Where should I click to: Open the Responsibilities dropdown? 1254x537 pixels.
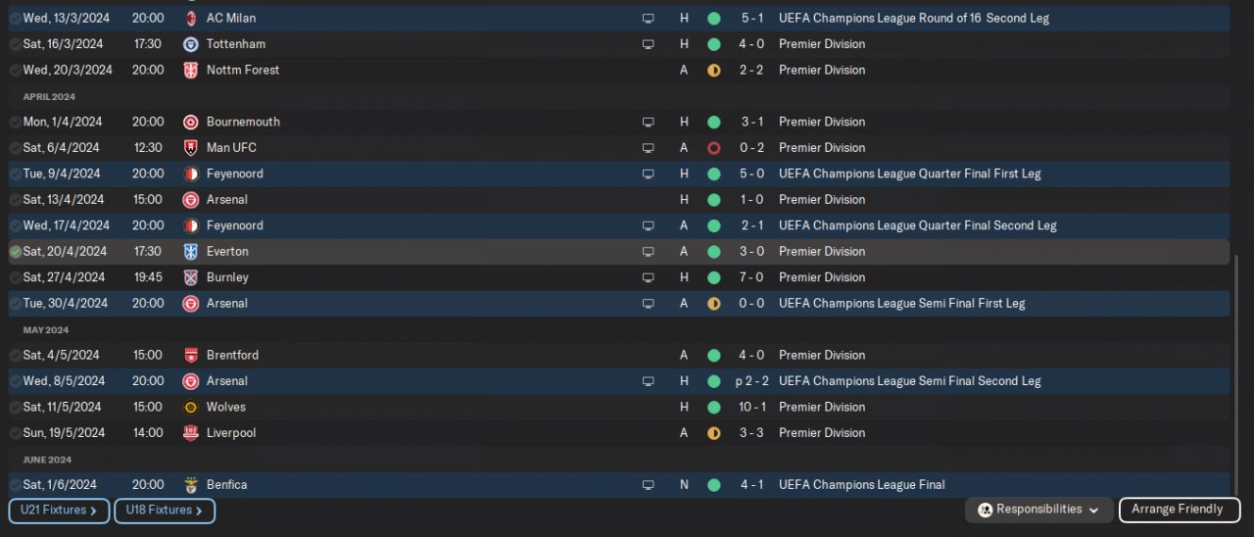pyautogui.click(x=1038, y=510)
